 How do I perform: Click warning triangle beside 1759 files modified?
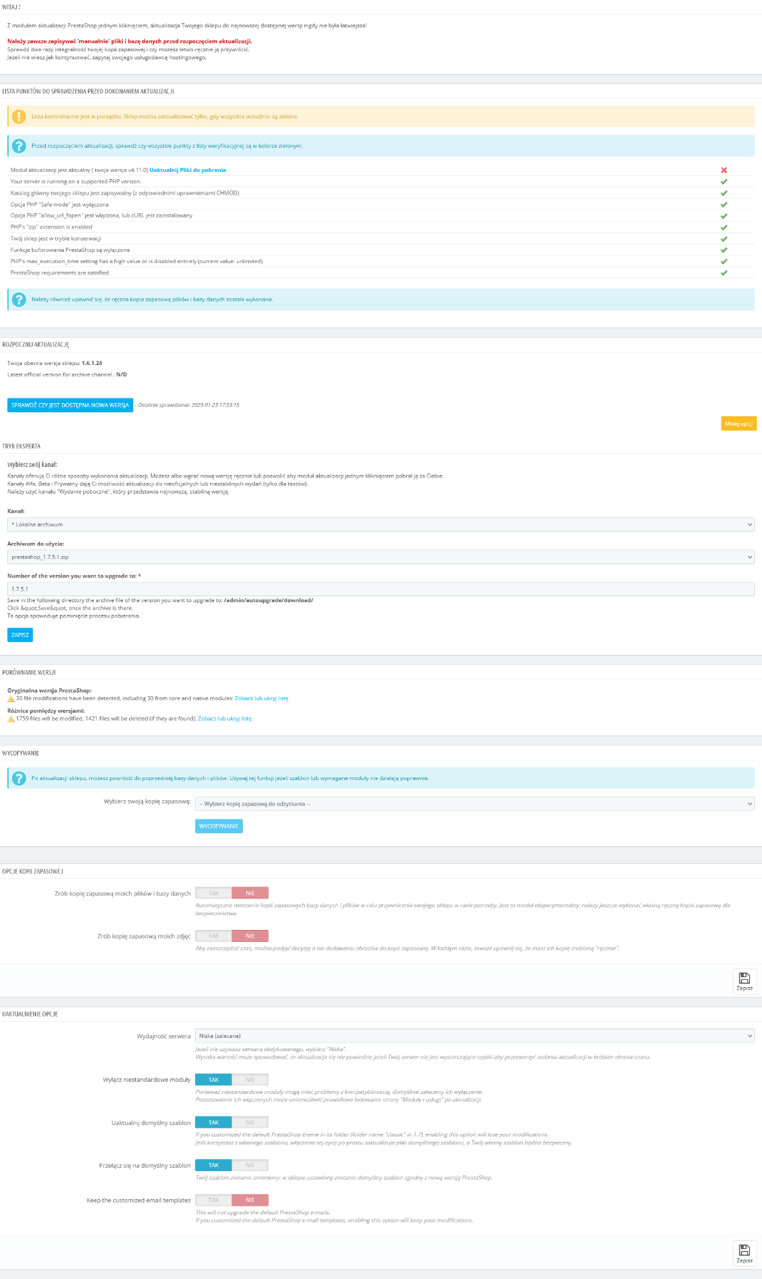(11, 719)
